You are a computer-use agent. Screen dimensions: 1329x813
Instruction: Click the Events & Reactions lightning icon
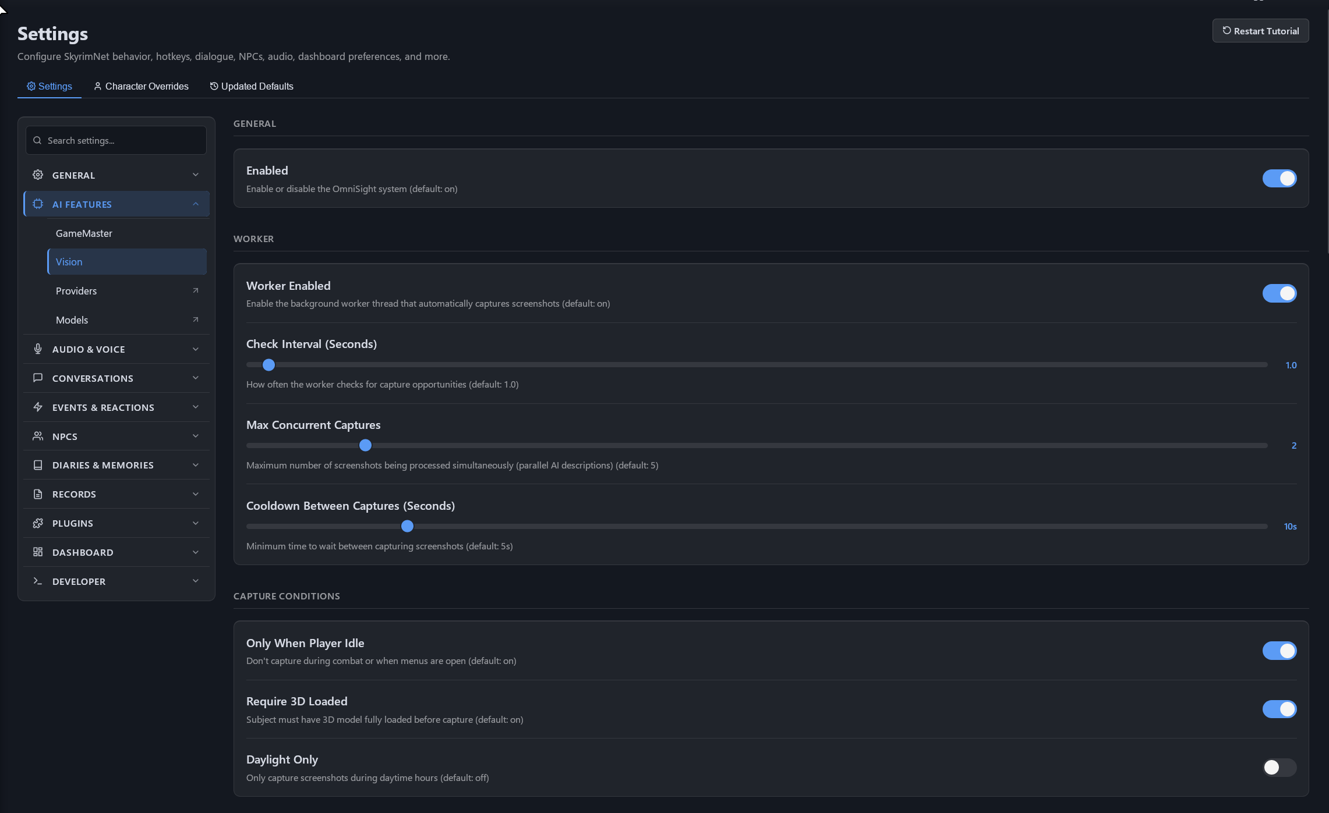click(38, 407)
